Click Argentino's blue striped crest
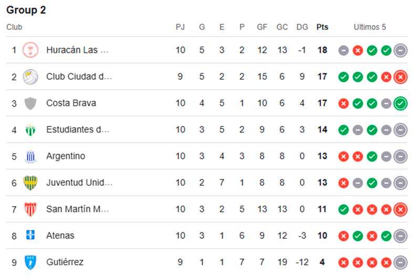The height and width of the screenshot is (278, 420). pyautogui.click(x=30, y=156)
